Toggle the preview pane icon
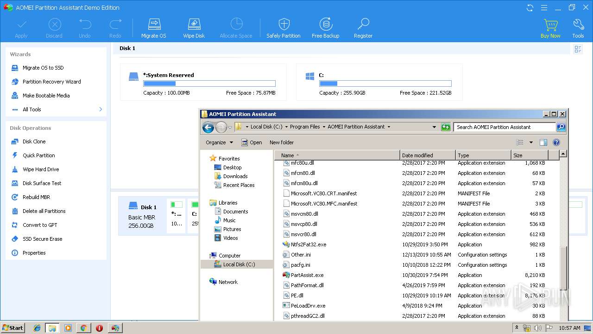The image size is (593, 334). click(x=543, y=142)
